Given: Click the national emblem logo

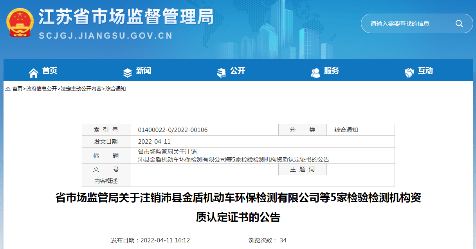Looking at the screenshot, I should click(x=20, y=23).
